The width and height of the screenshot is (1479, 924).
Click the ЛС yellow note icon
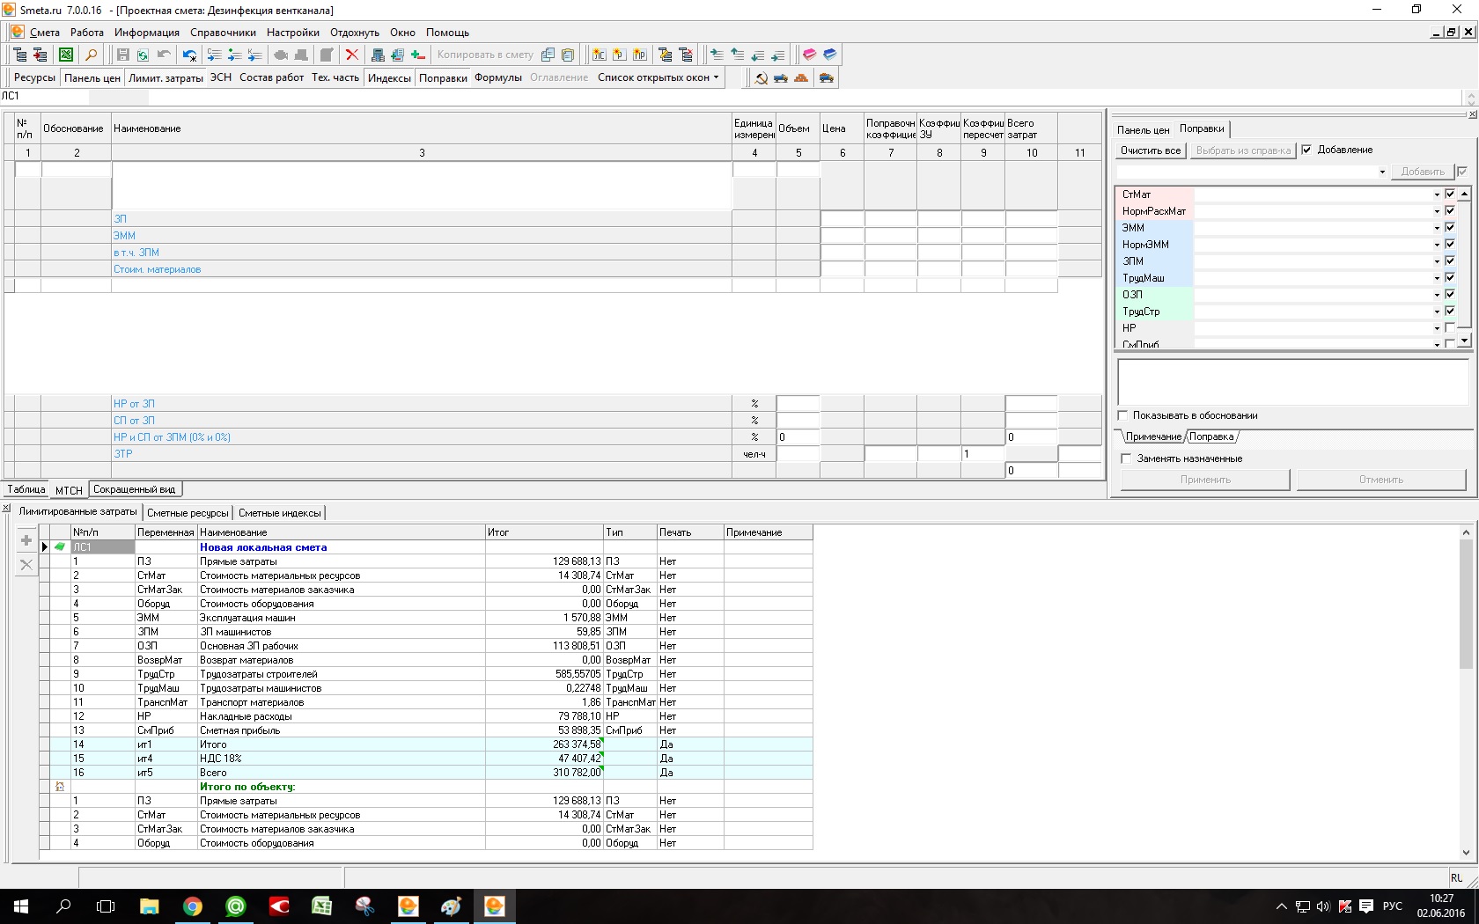[x=600, y=55]
